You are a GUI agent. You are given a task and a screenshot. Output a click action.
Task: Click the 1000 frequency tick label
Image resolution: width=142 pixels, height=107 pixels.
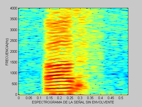click(14, 73)
